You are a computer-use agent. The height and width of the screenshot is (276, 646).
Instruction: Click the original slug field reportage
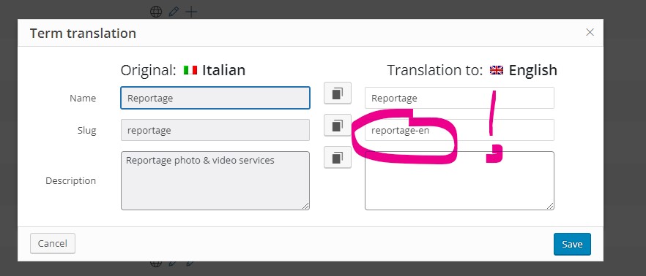pyautogui.click(x=215, y=130)
